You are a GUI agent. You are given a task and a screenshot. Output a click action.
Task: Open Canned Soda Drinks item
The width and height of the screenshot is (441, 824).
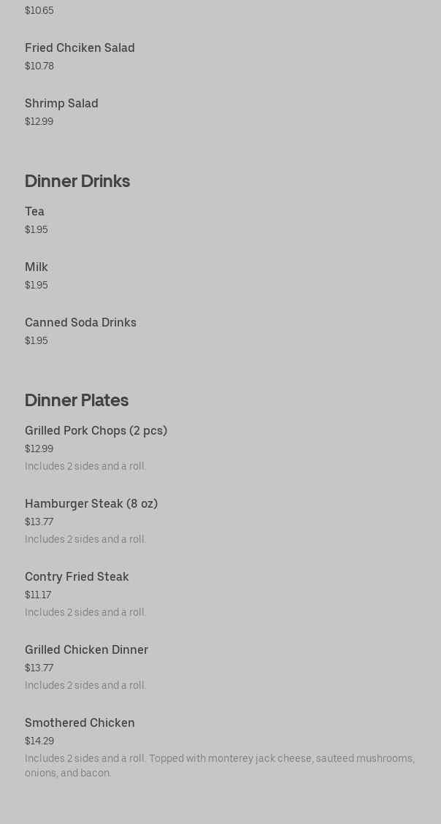tap(80, 323)
